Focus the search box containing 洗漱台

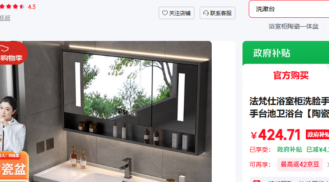[289, 9]
